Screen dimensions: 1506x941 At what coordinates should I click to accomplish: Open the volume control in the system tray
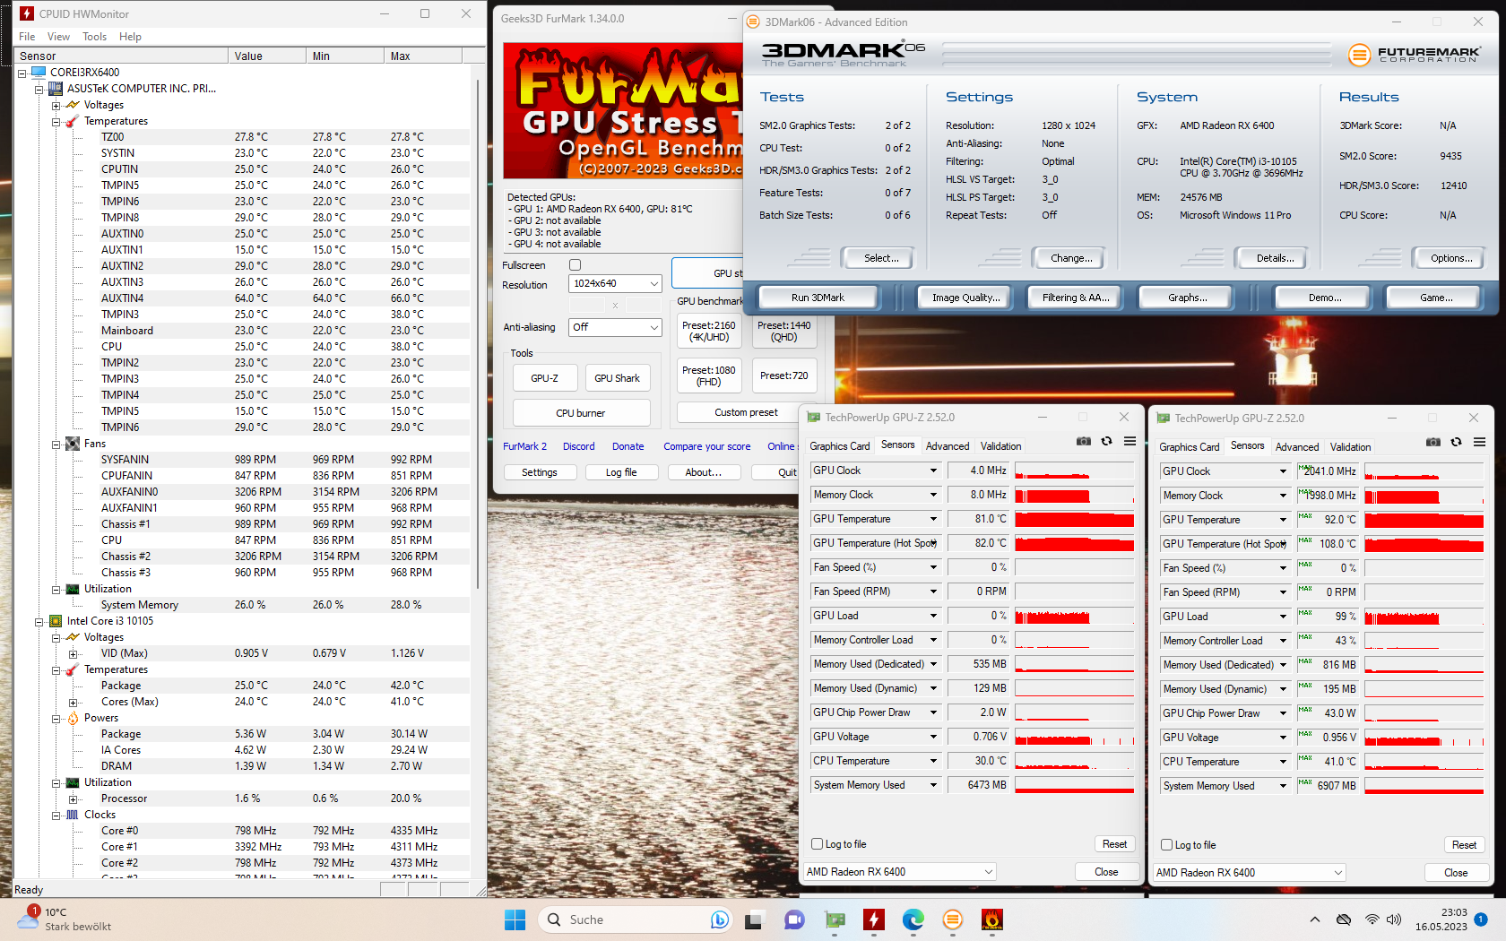click(x=1394, y=919)
